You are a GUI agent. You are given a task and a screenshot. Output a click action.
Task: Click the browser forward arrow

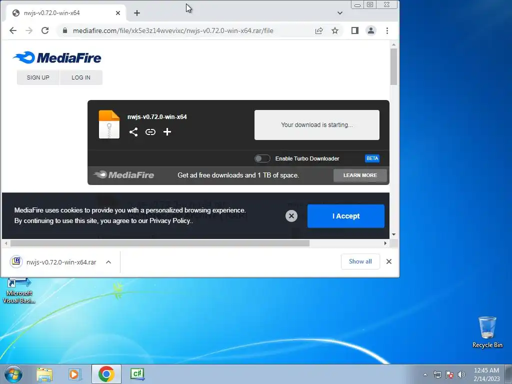pos(29,30)
